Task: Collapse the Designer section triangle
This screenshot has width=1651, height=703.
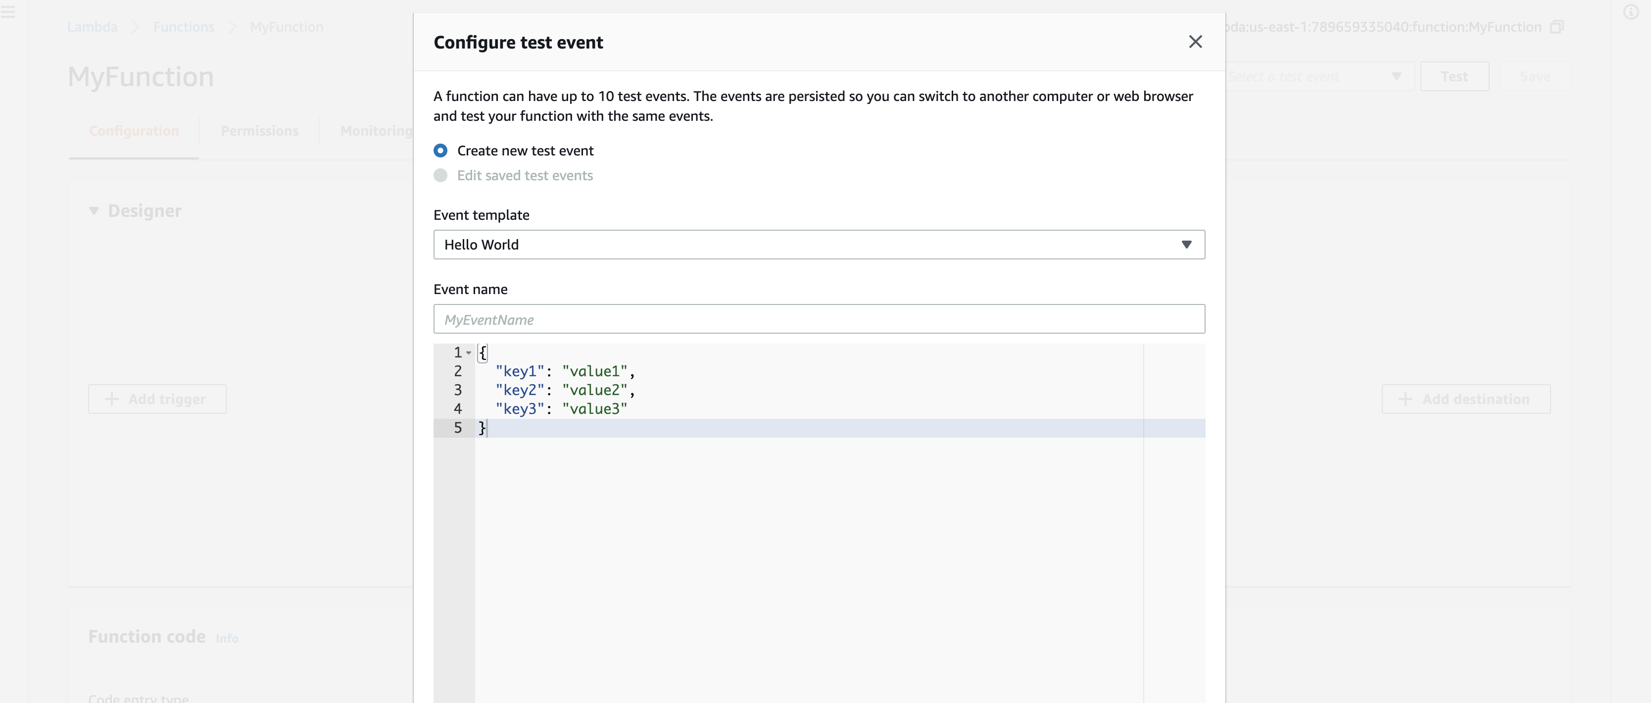Action: point(94,211)
